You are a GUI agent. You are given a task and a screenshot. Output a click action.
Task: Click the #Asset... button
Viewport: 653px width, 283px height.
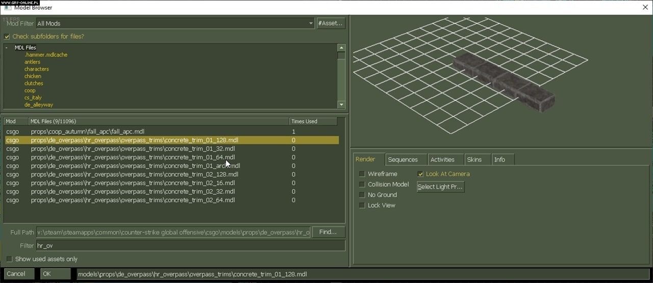point(331,23)
